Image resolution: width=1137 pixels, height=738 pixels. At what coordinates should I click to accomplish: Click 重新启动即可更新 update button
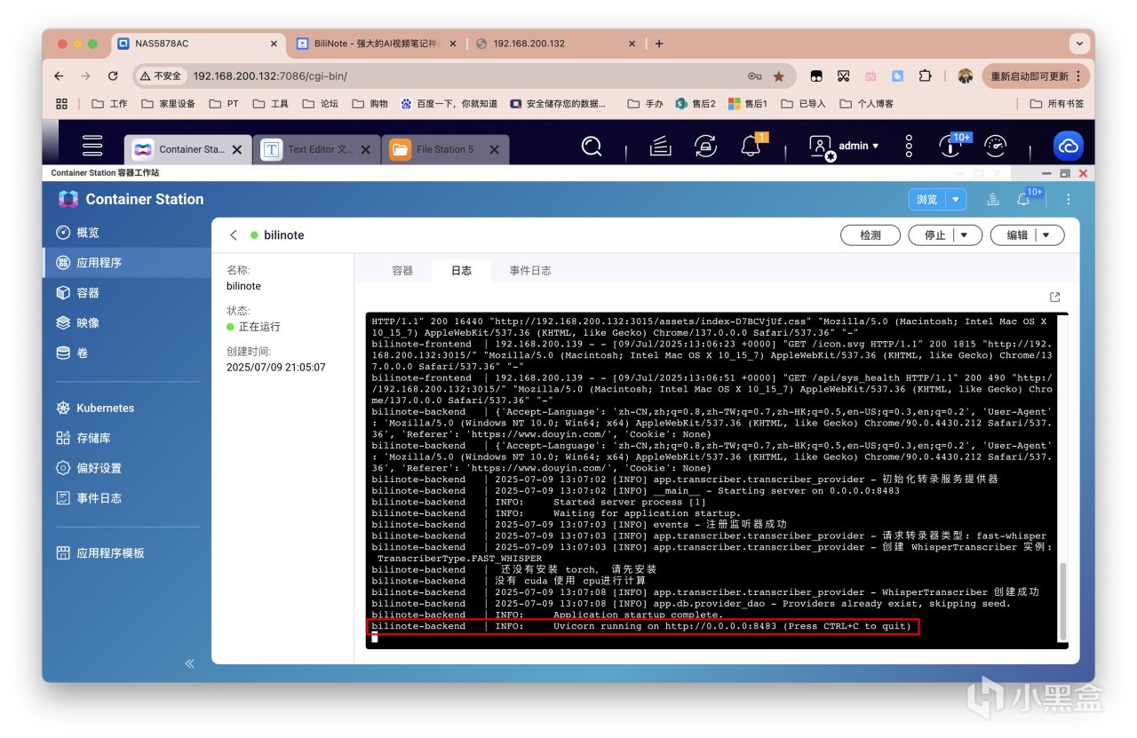1036,76
